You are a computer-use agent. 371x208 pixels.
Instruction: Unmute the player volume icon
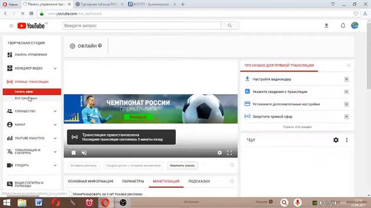pos(84,153)
